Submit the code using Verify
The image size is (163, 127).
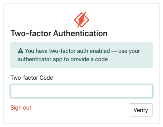[x=141, y=110]
